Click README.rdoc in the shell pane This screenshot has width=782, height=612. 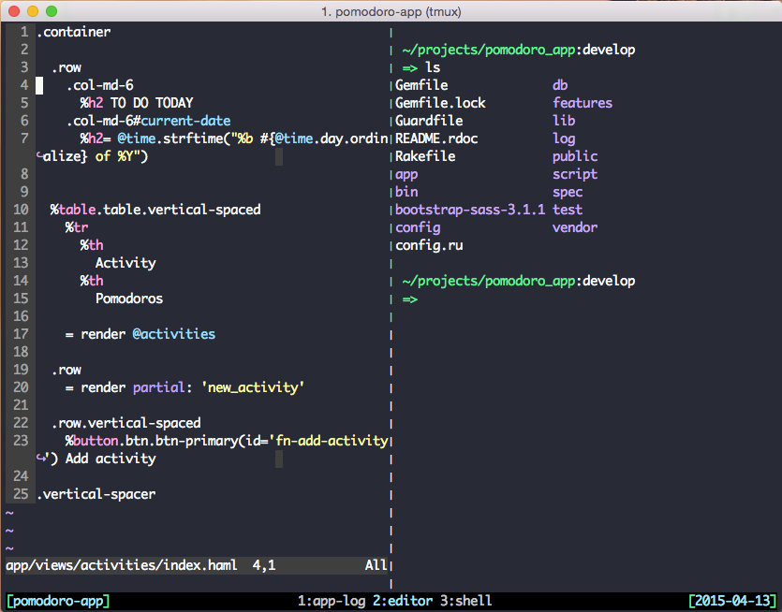(x=436, y=138)
